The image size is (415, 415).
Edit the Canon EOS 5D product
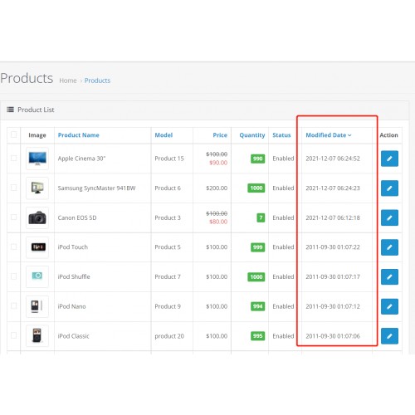389,217
